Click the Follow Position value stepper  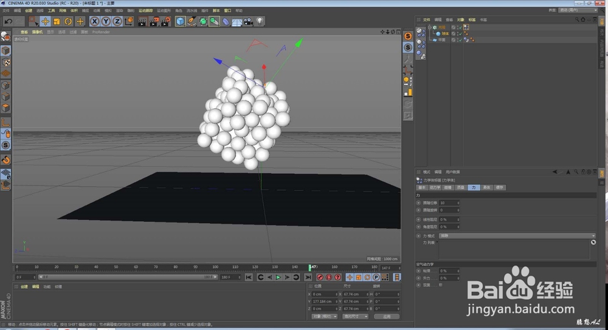[x=458, y=203]
